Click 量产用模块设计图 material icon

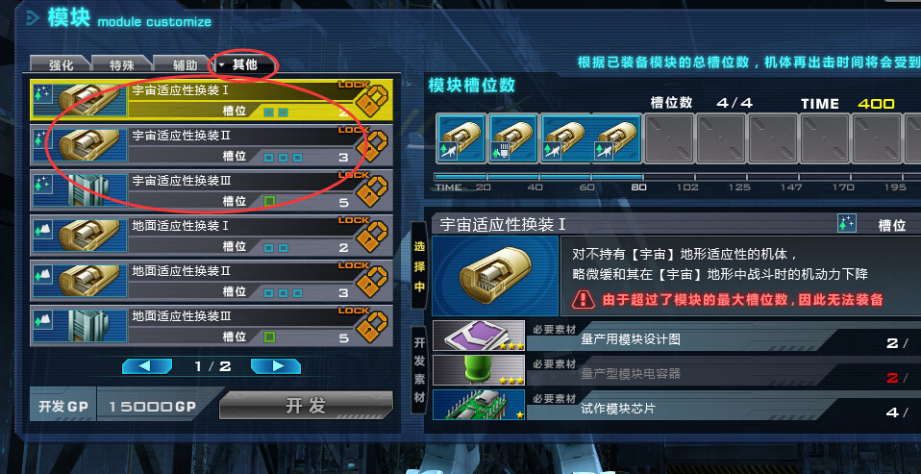[x=479, y=336]
